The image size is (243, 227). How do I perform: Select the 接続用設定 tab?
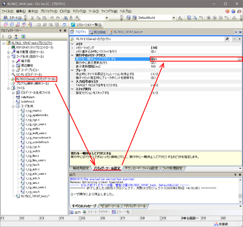(80, 168)
